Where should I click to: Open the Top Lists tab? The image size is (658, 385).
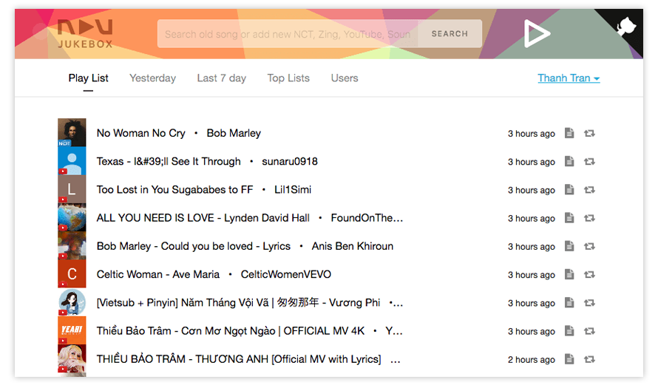pyautogui.click(x=289, y=78)
